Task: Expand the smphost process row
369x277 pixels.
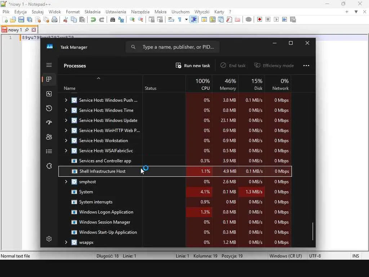Action: tap(66, 182)
